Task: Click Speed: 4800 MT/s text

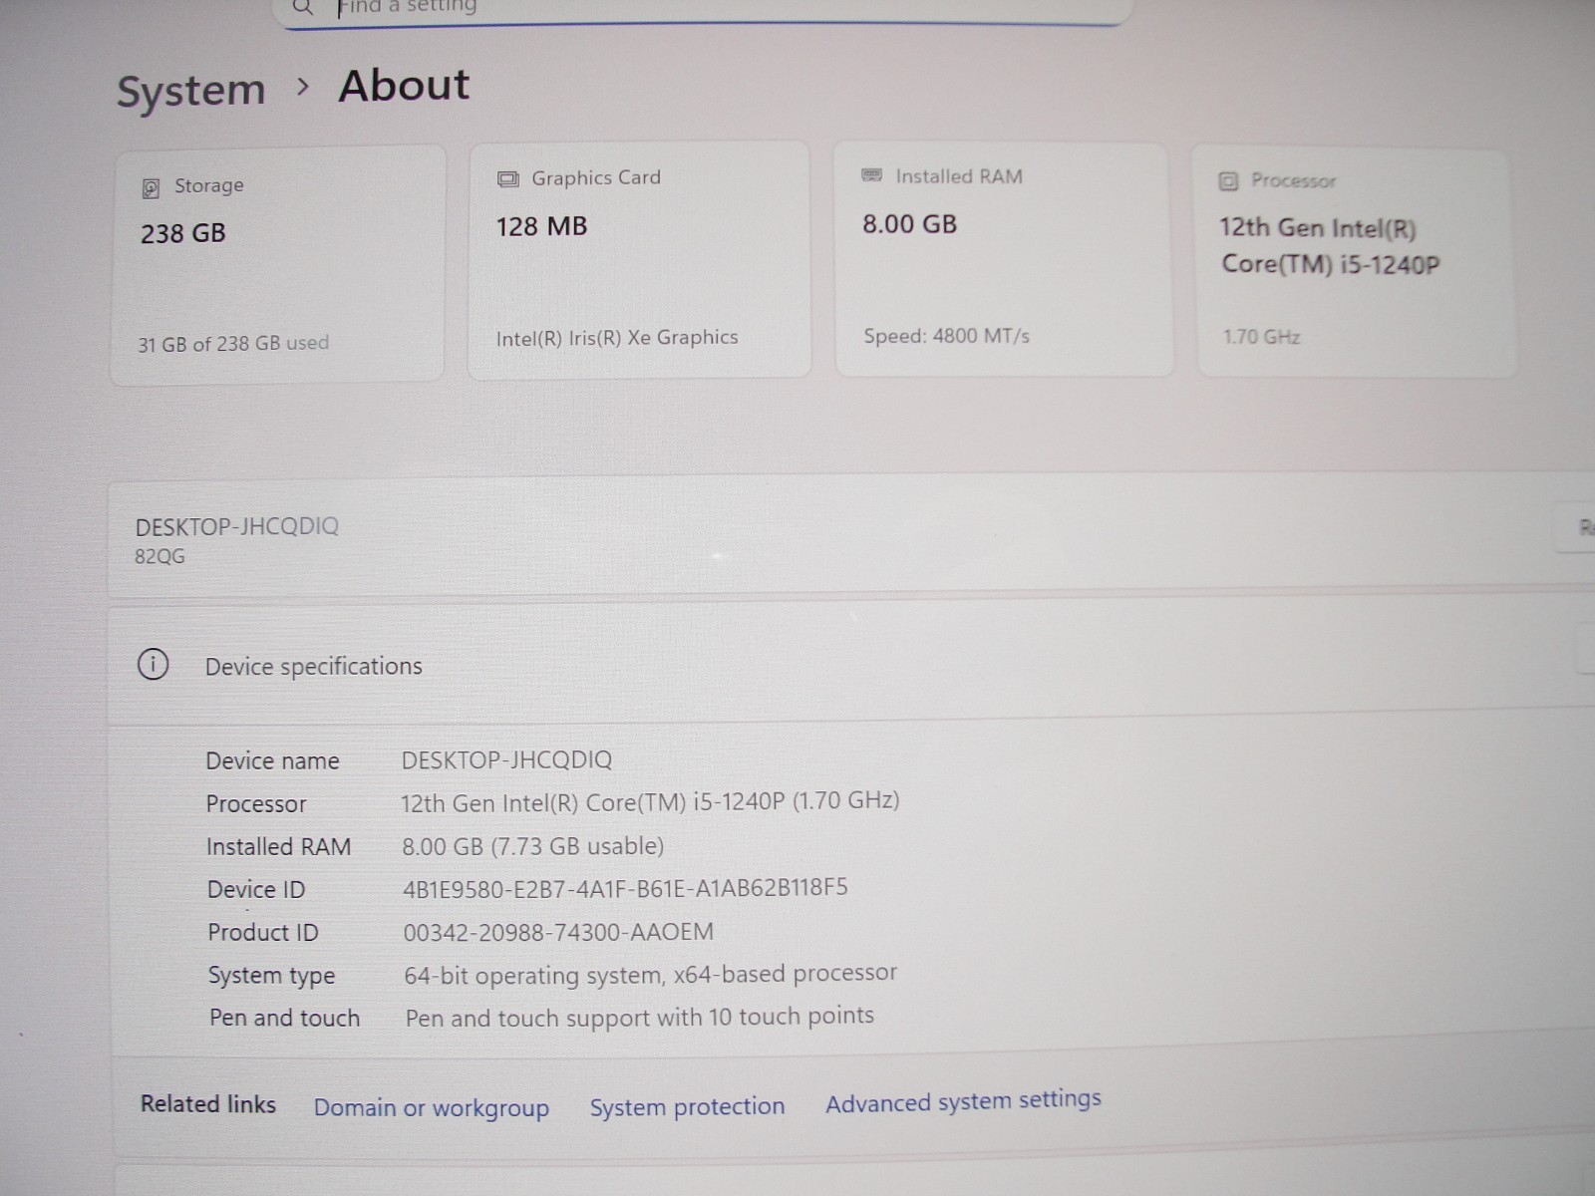Action: 946,336
